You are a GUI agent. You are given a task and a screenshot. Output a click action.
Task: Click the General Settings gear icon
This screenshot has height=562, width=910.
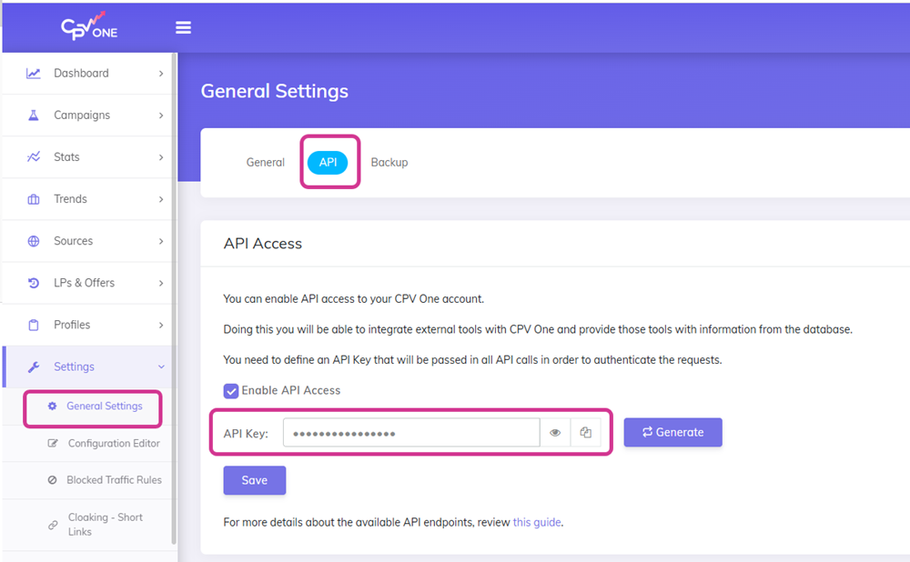(55, 406)
